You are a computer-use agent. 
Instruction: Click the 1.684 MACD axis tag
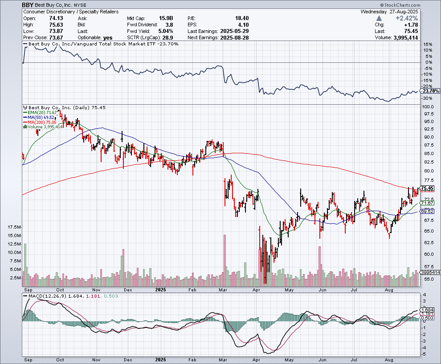click(428, 310)
